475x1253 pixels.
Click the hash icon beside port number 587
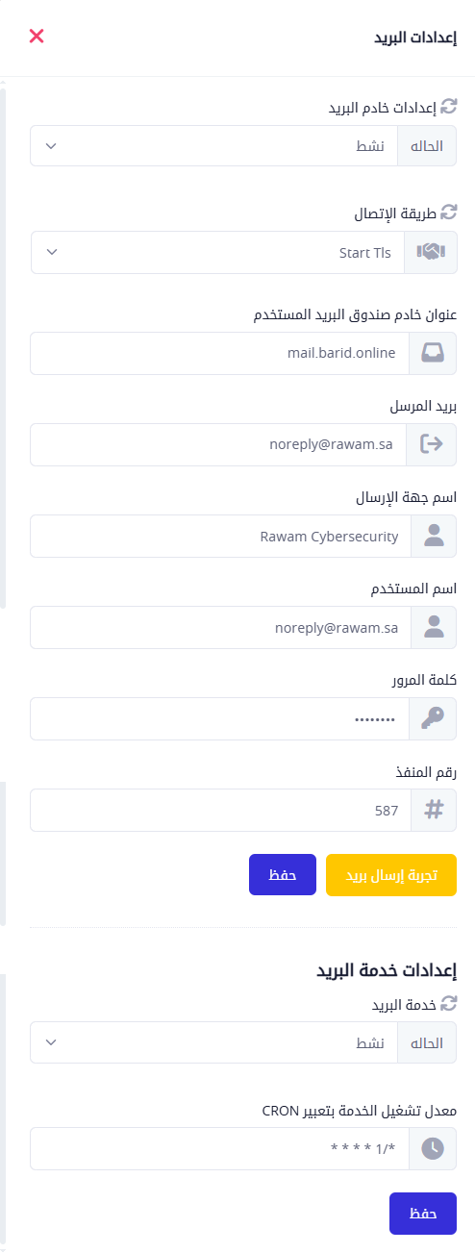pos(434,810)
